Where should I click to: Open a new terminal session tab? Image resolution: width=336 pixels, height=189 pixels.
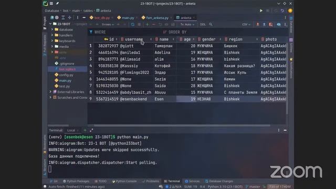click(x=85, y=130)
